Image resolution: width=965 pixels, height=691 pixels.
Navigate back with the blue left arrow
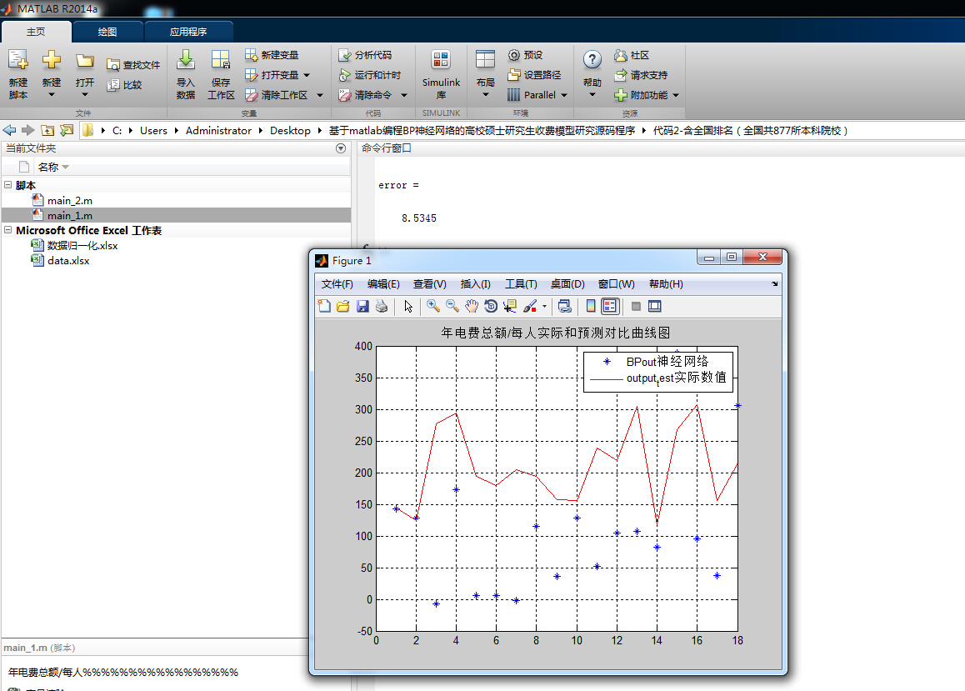(x=9, y=130)
